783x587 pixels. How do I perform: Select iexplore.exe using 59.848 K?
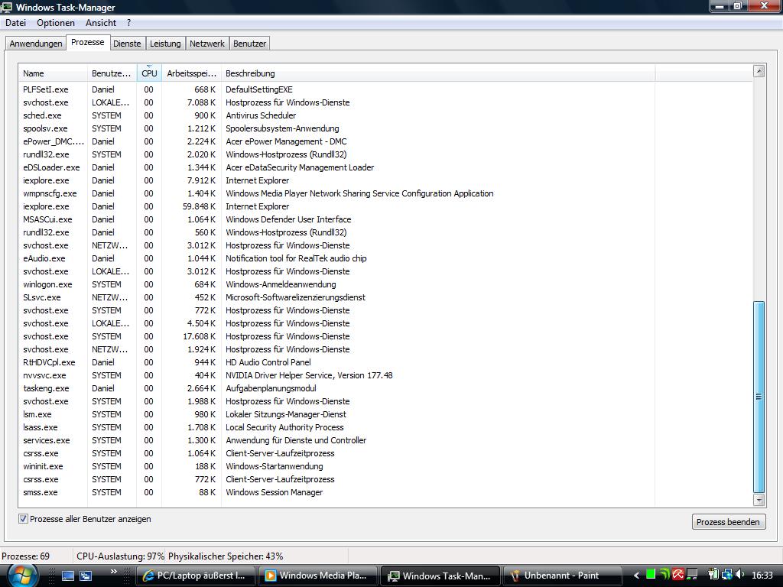[x=336, y=206]
